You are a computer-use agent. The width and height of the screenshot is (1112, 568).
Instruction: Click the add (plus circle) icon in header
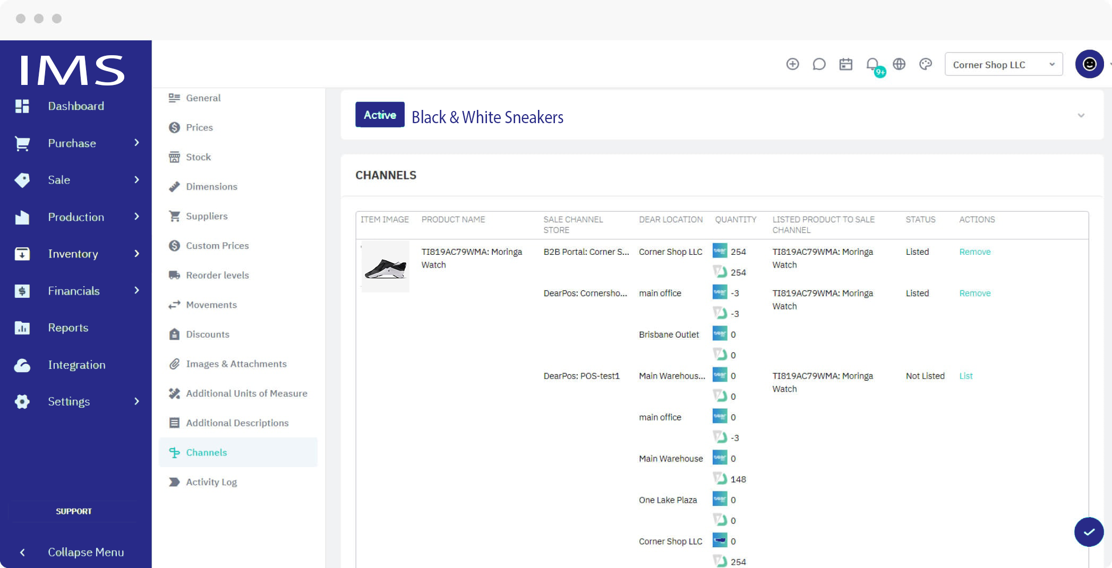coord(792,64)
